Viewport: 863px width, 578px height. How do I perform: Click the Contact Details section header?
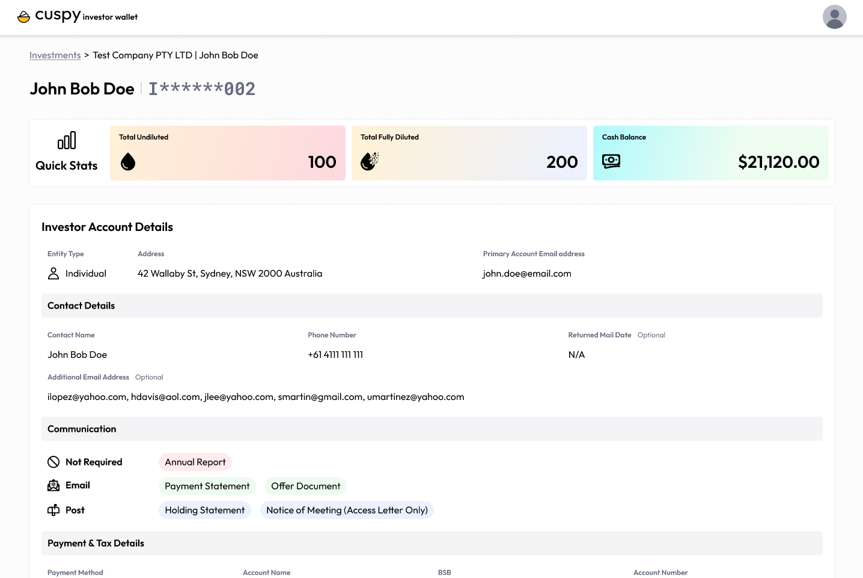click(432, 306)
